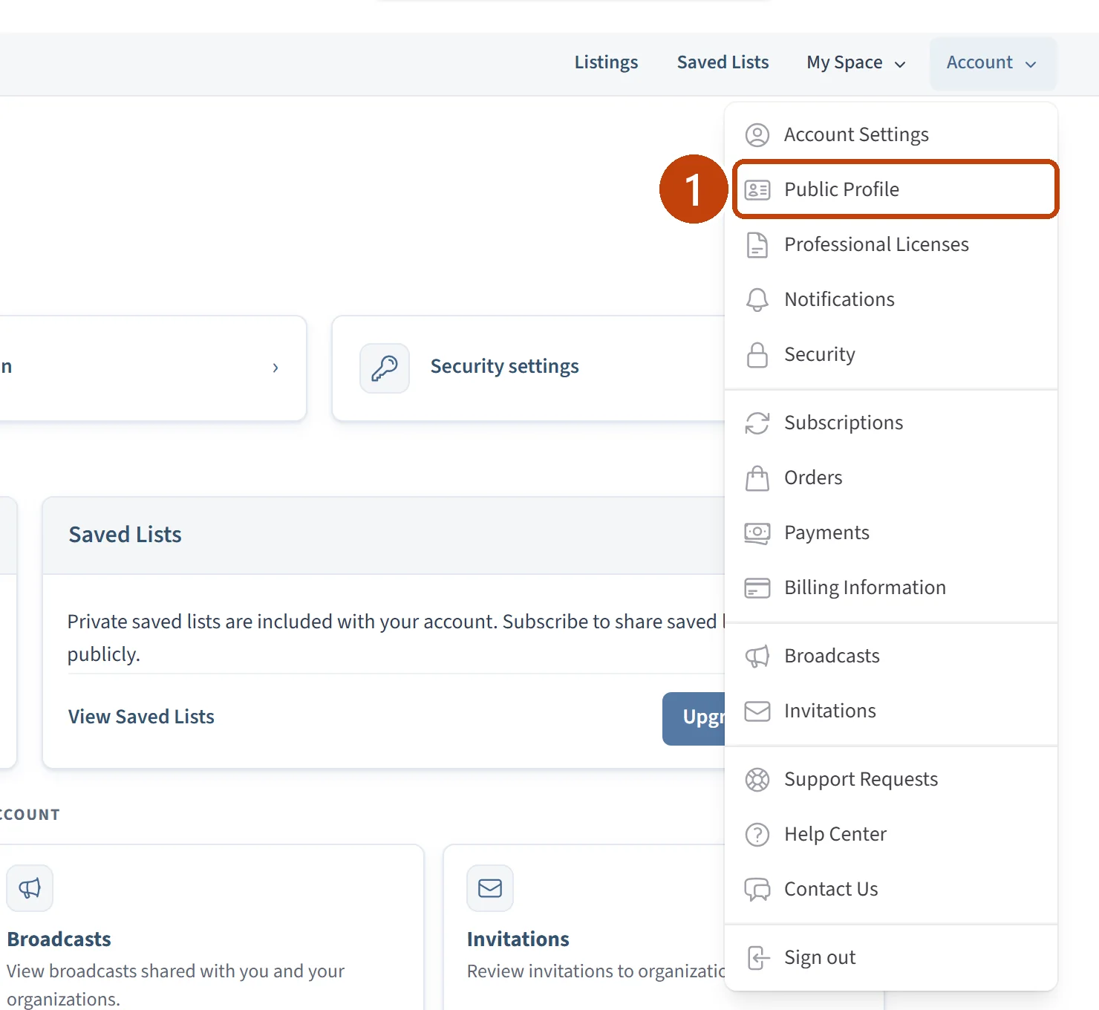This screenshot has height=1010, width=1099.
Task: Click the chevron arrow on the left card
Action: point(275,368)
